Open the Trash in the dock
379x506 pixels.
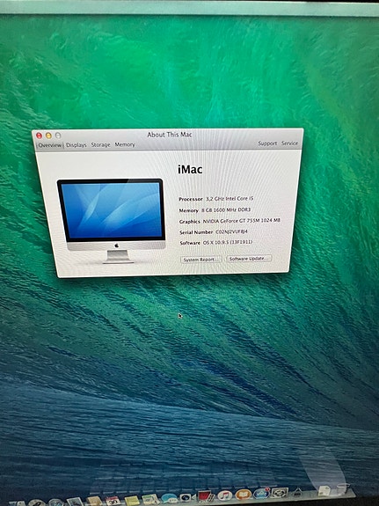[343, 489]
